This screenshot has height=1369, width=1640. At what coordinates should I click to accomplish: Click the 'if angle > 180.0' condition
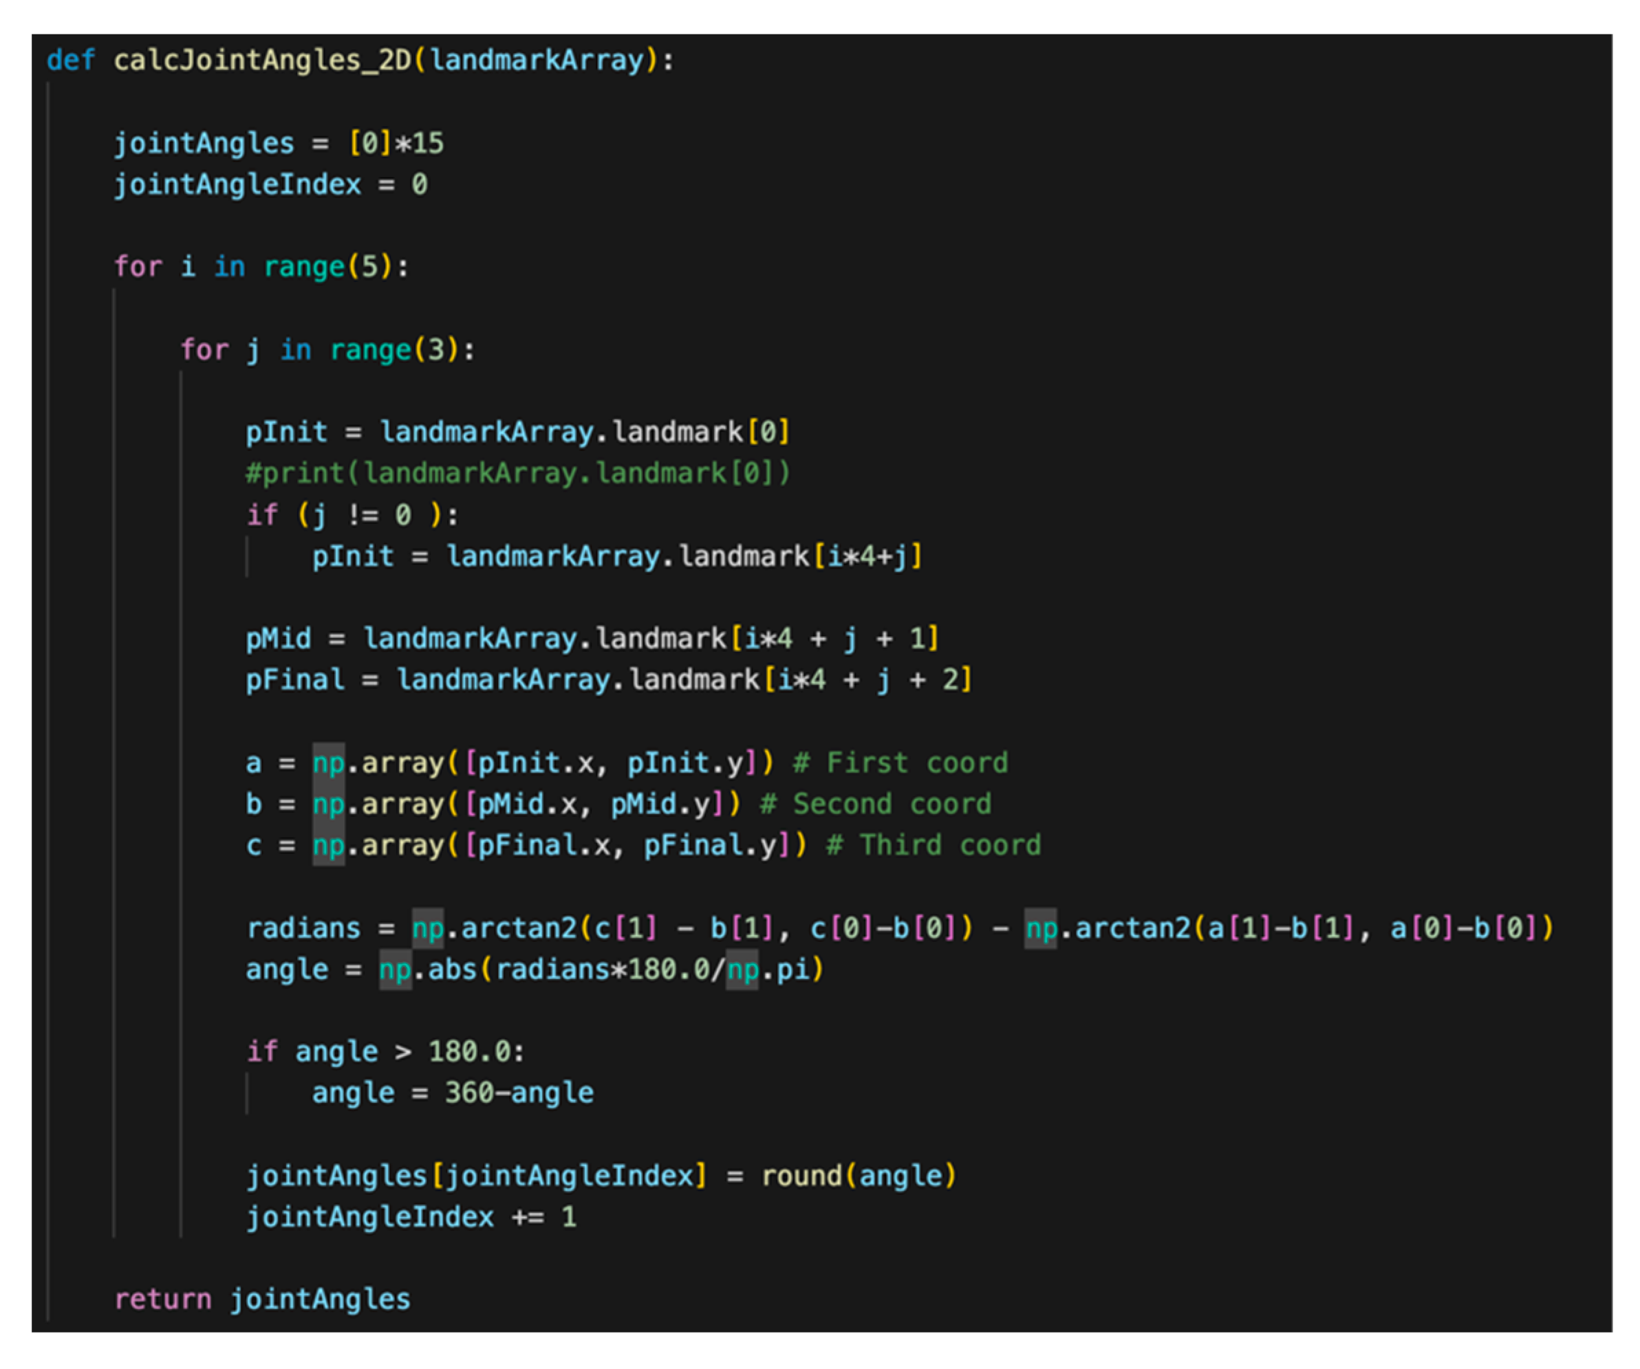click(x=385, y=1052)
